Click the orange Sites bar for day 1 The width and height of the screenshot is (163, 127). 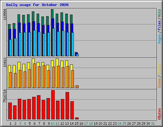11,80
